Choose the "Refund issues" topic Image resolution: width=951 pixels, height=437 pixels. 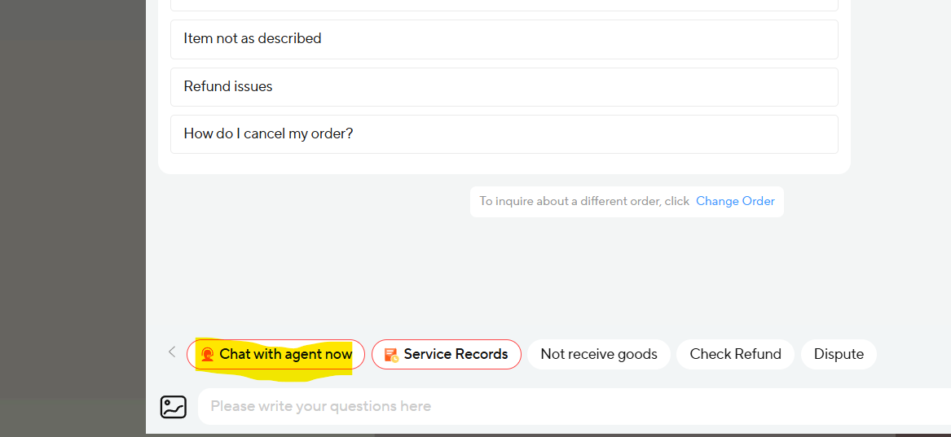click(x=504, y=86)
